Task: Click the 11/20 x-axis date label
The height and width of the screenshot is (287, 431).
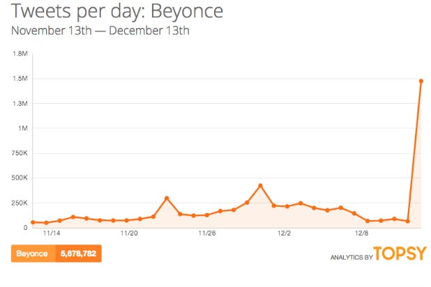Action: 129,235
